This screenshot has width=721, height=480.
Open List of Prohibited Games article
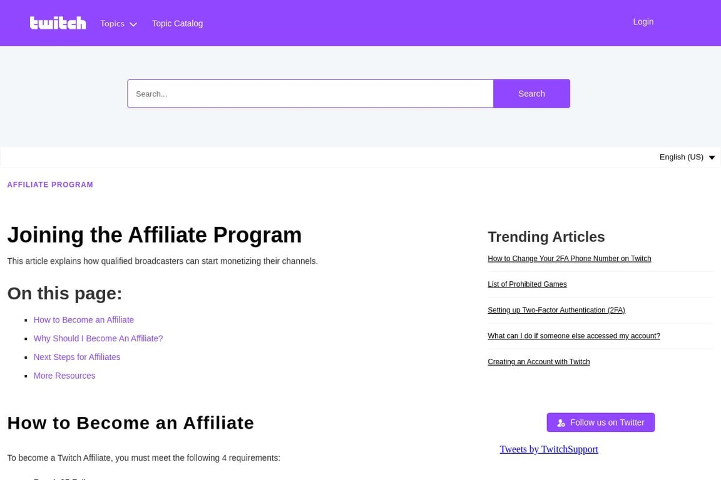527,284
